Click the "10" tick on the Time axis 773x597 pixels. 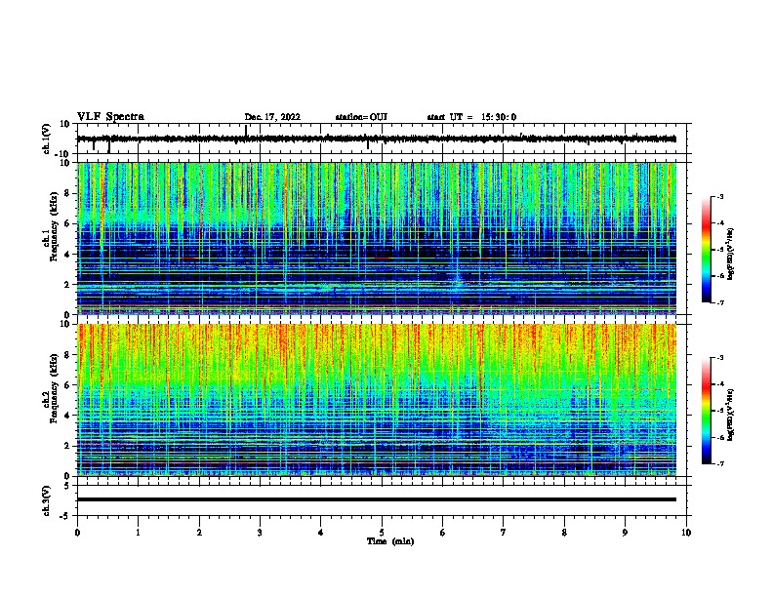pyautogui.click(x=686, y=533)
